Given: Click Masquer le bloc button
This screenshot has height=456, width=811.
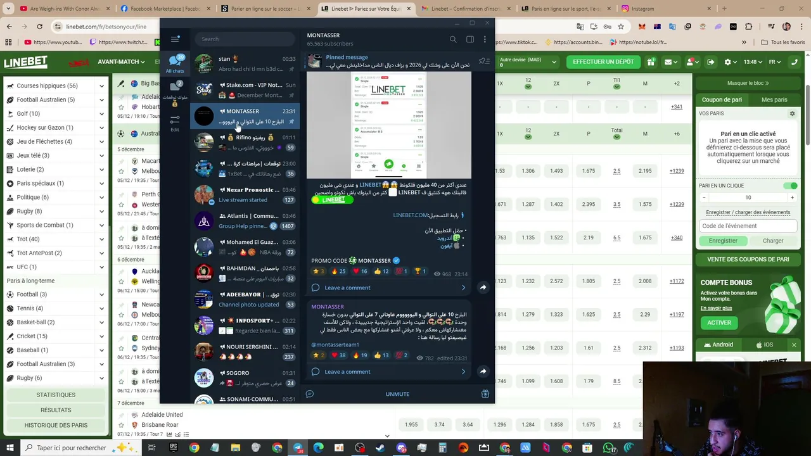Looking at the screenshot, I should tap(748, 83).
